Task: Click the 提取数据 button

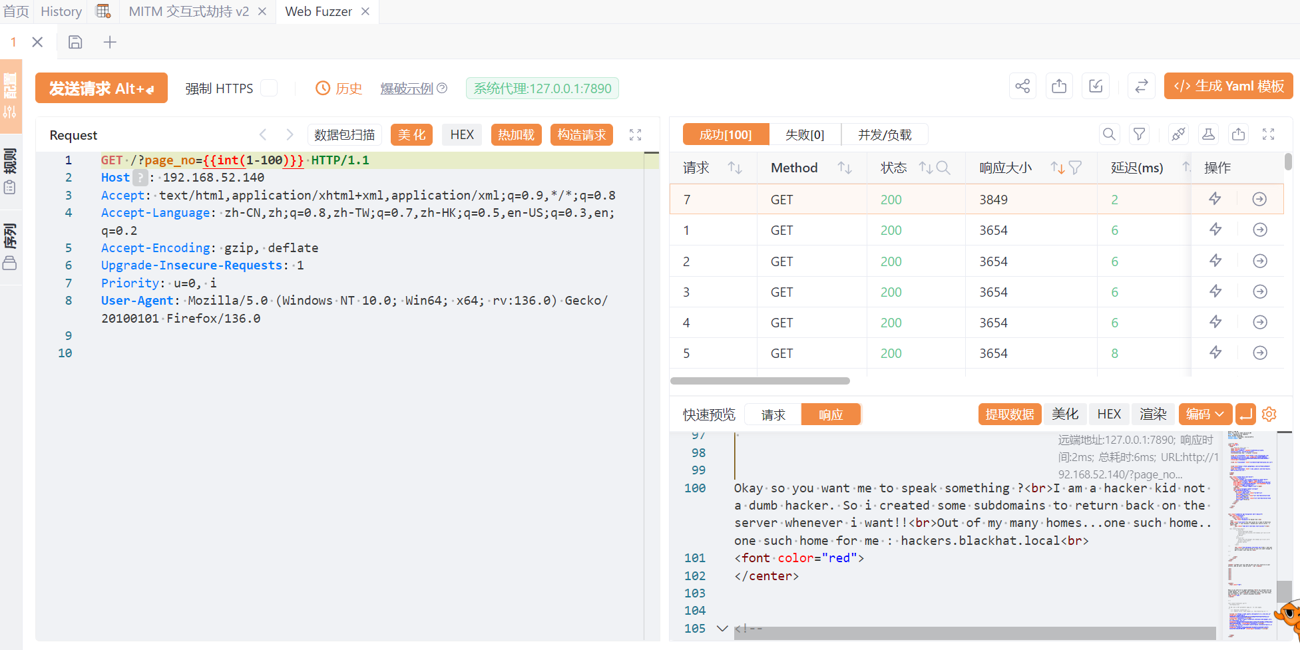Action: pyautogui.click(x=1010, y=414)
